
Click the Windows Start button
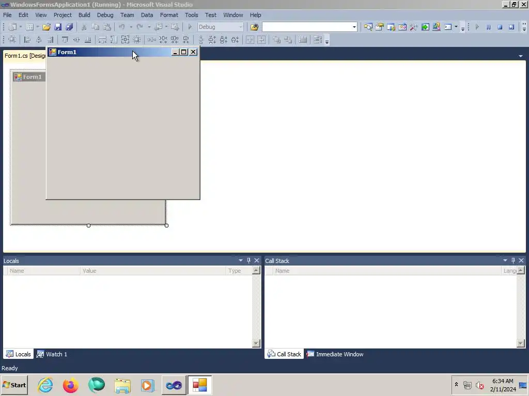point(14,385)
